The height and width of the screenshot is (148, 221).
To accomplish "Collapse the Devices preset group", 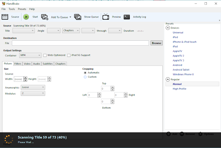I will [x=168, y=28].
